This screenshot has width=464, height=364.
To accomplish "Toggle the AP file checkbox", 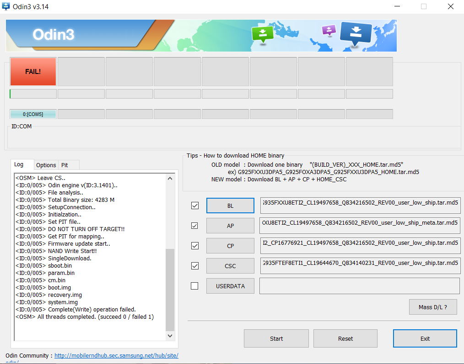I will (195, 226).
